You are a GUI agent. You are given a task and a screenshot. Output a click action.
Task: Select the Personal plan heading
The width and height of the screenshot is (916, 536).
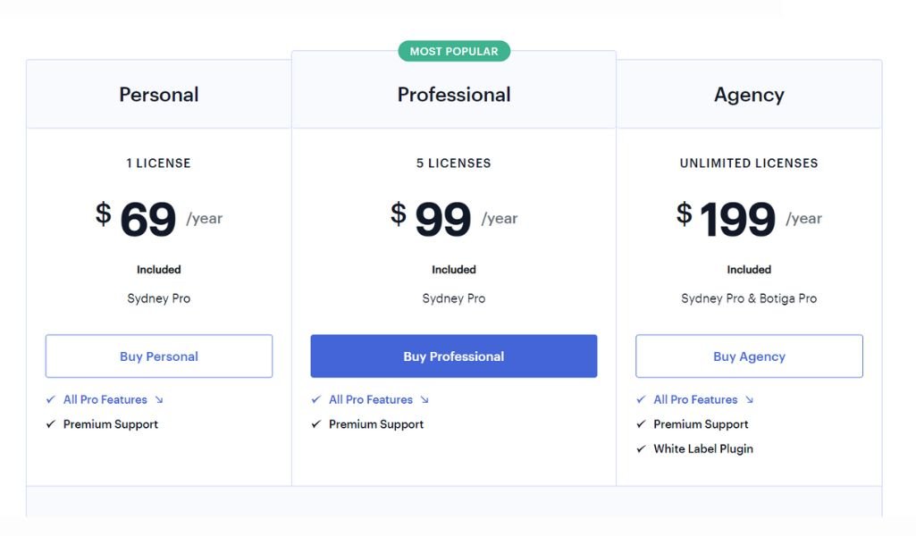(x=159, y=95)
